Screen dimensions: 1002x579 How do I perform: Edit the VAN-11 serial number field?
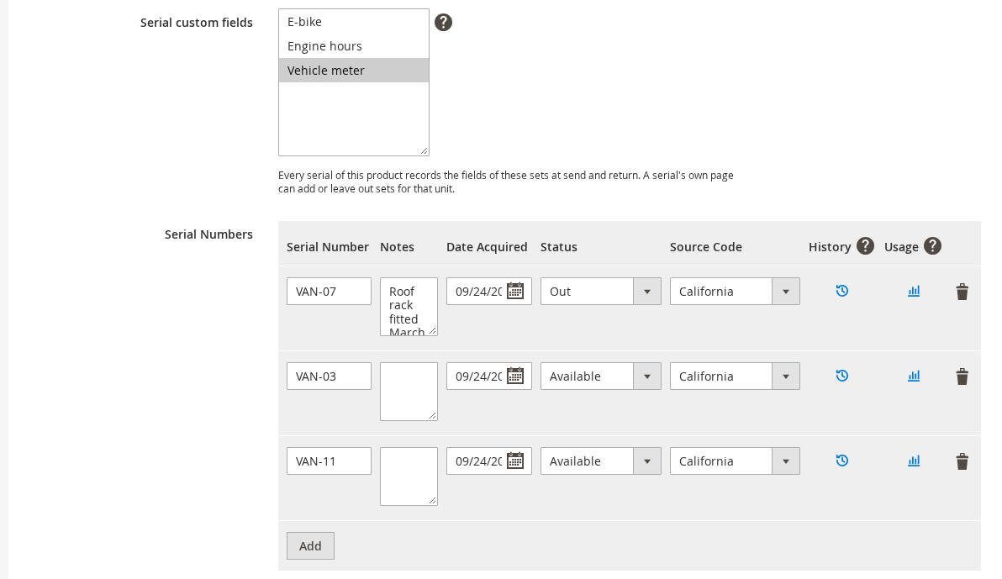[x=330, y=461]
